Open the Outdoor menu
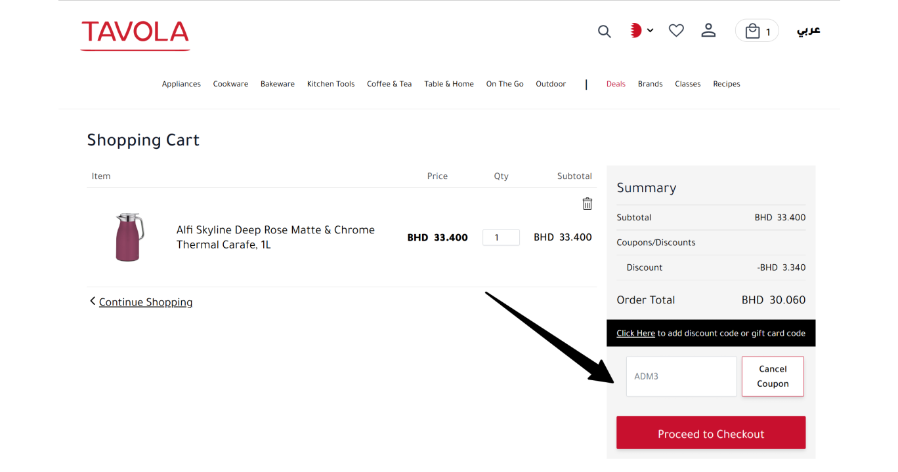Screen dimensions: 898x472 [x=551, y=84]
